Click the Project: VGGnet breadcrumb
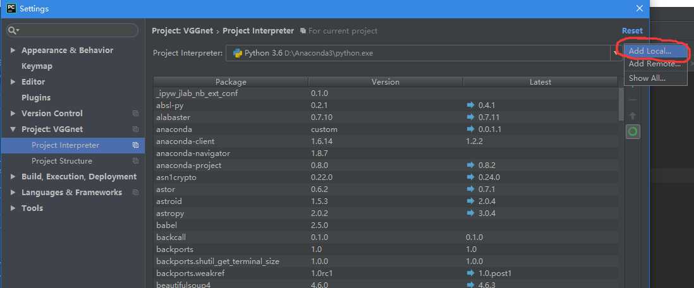694x288 pixels. 183,31
